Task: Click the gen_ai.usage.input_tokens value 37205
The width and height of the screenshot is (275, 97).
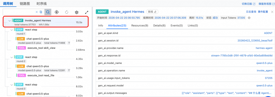Action: point(269,78)
